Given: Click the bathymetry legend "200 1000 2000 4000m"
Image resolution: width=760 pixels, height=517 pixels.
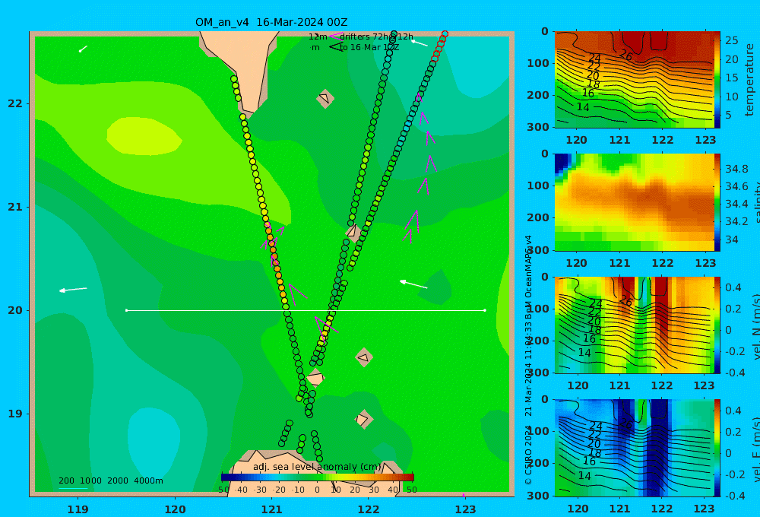Looking at the screenshot, I should click(111, 481).
